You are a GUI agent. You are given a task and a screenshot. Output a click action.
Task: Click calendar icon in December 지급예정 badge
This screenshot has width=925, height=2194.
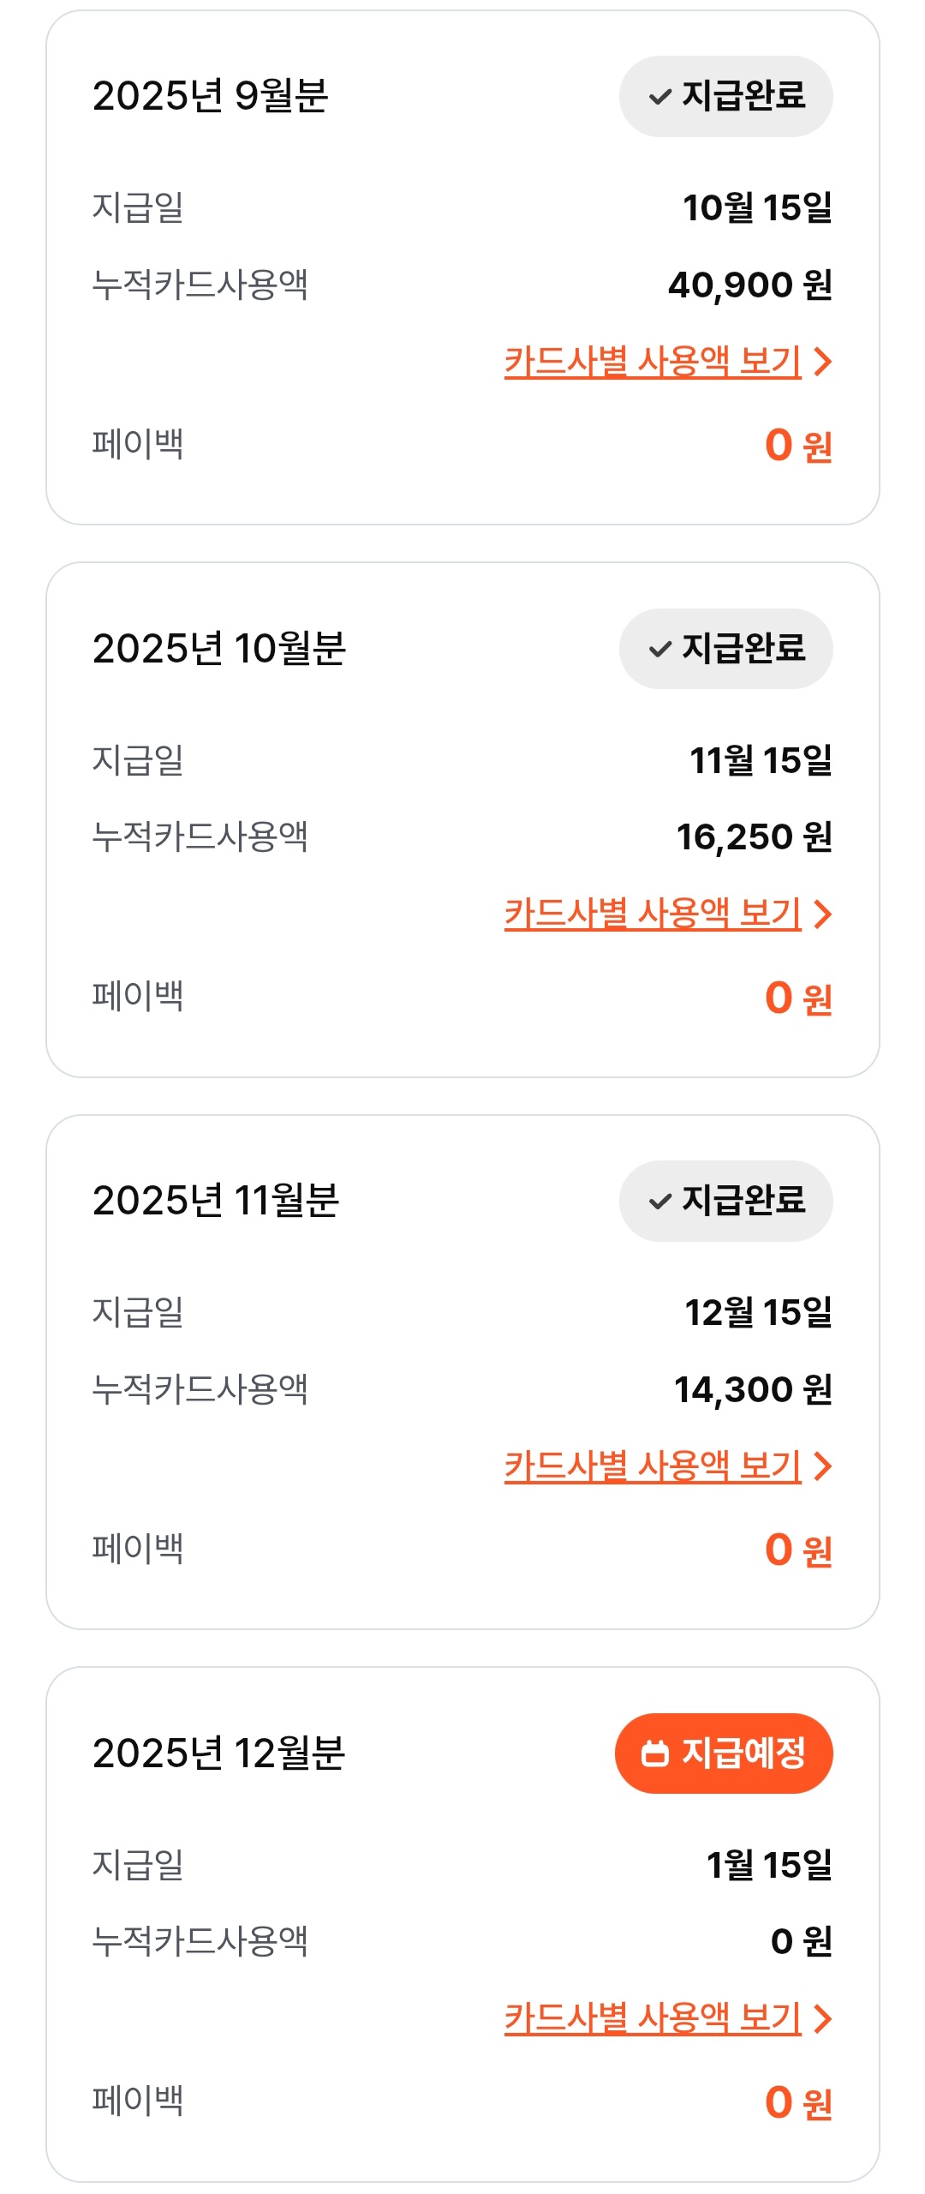(x=655, y=1753)
